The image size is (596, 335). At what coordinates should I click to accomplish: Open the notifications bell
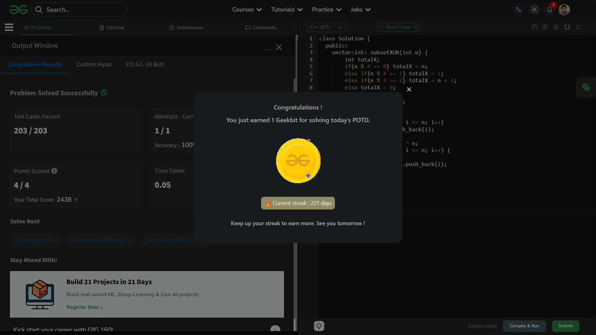click(x=550, y=9)
